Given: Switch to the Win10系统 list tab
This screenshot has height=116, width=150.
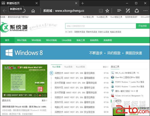Looking at the screenshot, I should click(x=80, y=67).
